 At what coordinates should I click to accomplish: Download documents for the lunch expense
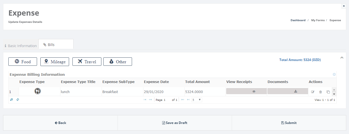tap(288, 91)
